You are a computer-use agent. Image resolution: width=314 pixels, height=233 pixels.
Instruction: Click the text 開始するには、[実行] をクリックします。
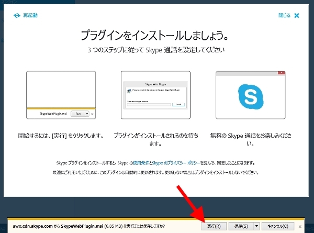coord(61,136)
